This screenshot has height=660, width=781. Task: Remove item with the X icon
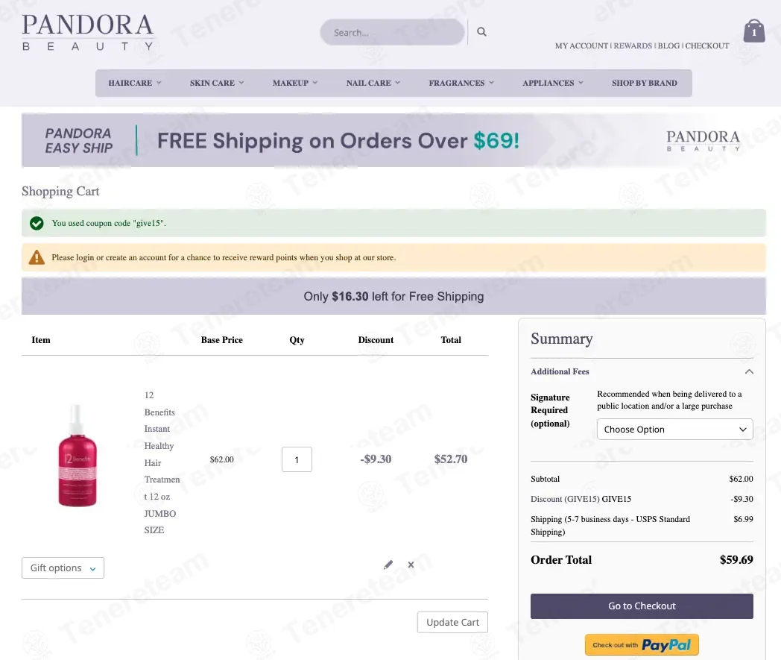point(411,565)
